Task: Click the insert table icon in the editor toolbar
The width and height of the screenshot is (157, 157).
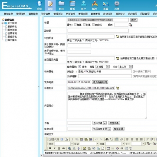Action: pyautogui.click(x=108, y=148)
